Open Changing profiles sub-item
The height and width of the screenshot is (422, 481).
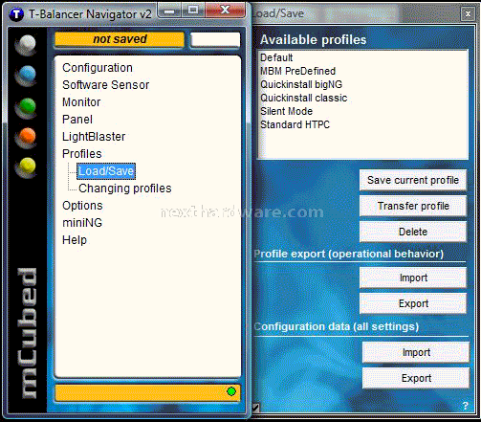click(125, 189)
